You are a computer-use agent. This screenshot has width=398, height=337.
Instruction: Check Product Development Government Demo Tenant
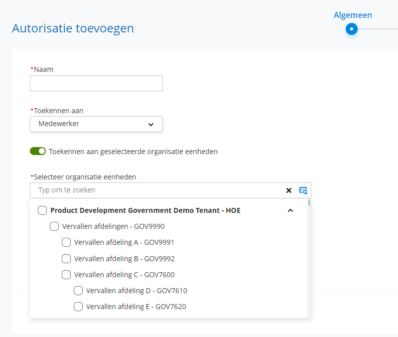42,210
